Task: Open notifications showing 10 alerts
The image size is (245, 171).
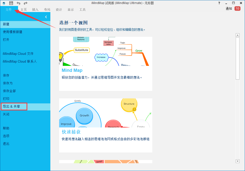Action: [x=237, y=8]
